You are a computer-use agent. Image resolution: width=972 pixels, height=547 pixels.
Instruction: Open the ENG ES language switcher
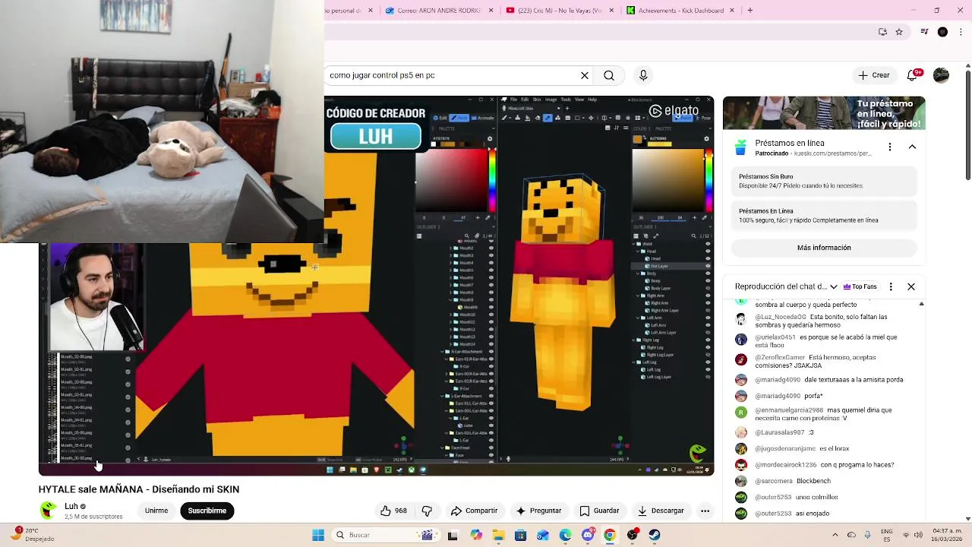click(886, 535)
